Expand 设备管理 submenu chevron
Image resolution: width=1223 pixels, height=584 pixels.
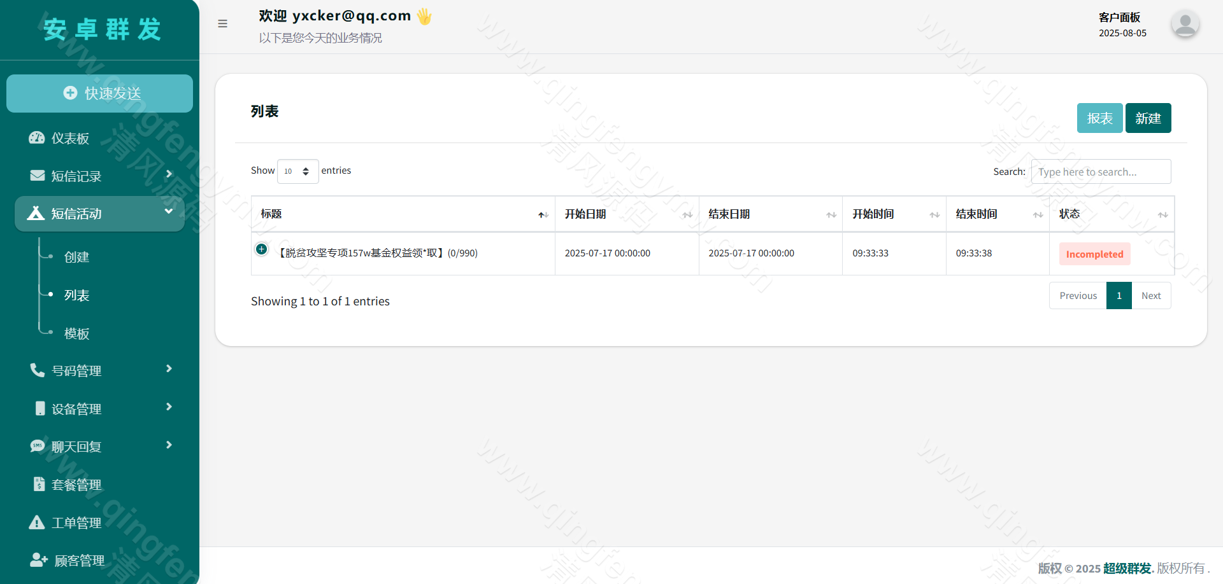(x=169, y=407)
